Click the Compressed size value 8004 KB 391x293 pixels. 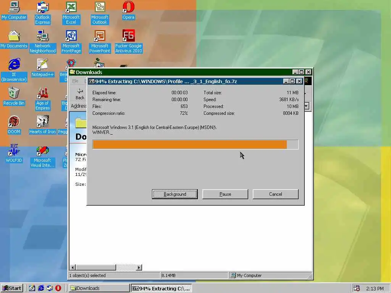(x=291, y=113)
